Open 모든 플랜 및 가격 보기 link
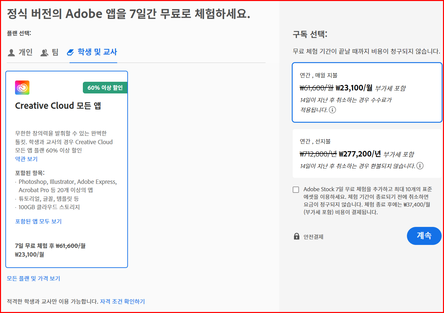 tap(33, 278)
